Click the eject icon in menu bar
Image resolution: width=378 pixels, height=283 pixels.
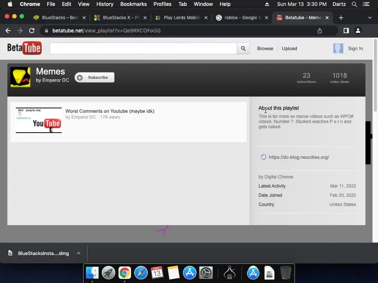point(267,4)
